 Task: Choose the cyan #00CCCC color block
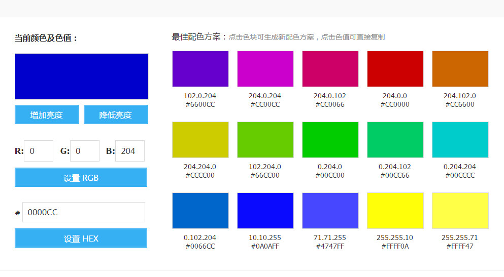coord(460,140)
